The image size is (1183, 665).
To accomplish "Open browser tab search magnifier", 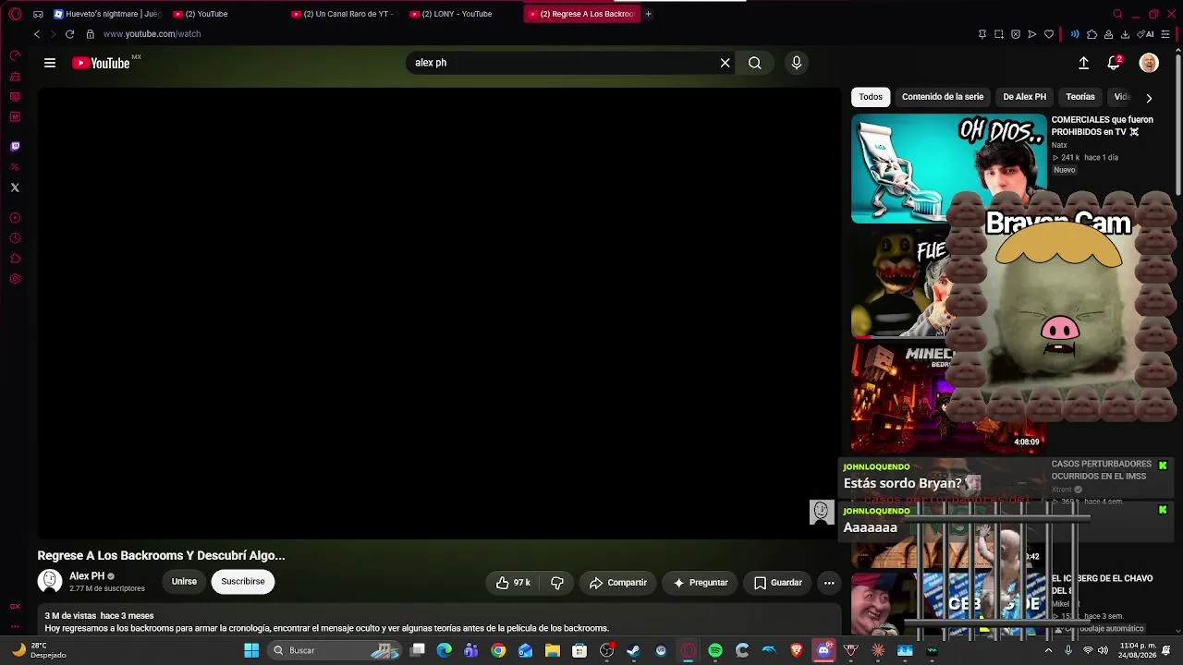I will coord(1117,14).
